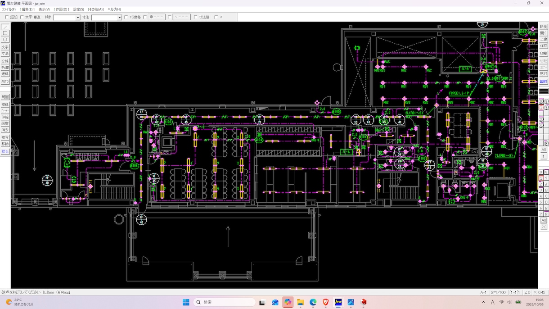The width and height of the screenshot is (549, 309).
Task: Open the 表示(V) menu
Action: (44, 9)
